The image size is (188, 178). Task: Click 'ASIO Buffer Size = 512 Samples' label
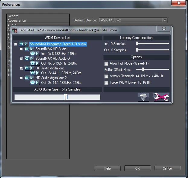point(57,89)
